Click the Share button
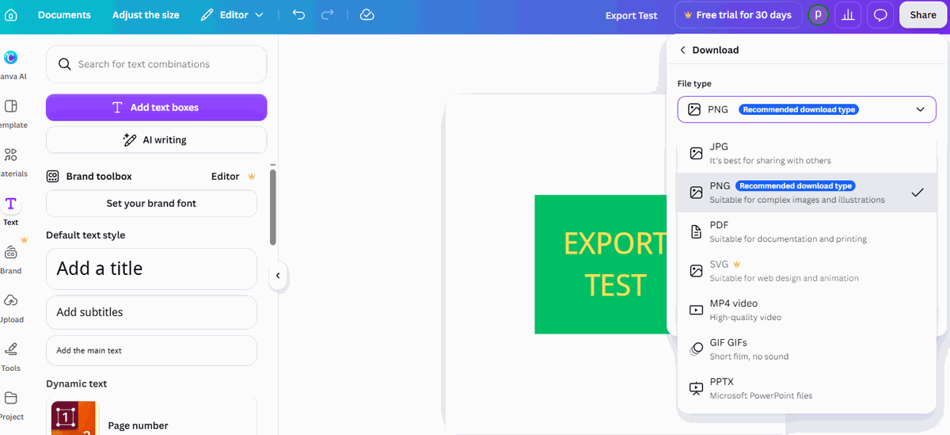Image resolution: width=950 pixels, height=435 pixels. [x=923, y=15]
